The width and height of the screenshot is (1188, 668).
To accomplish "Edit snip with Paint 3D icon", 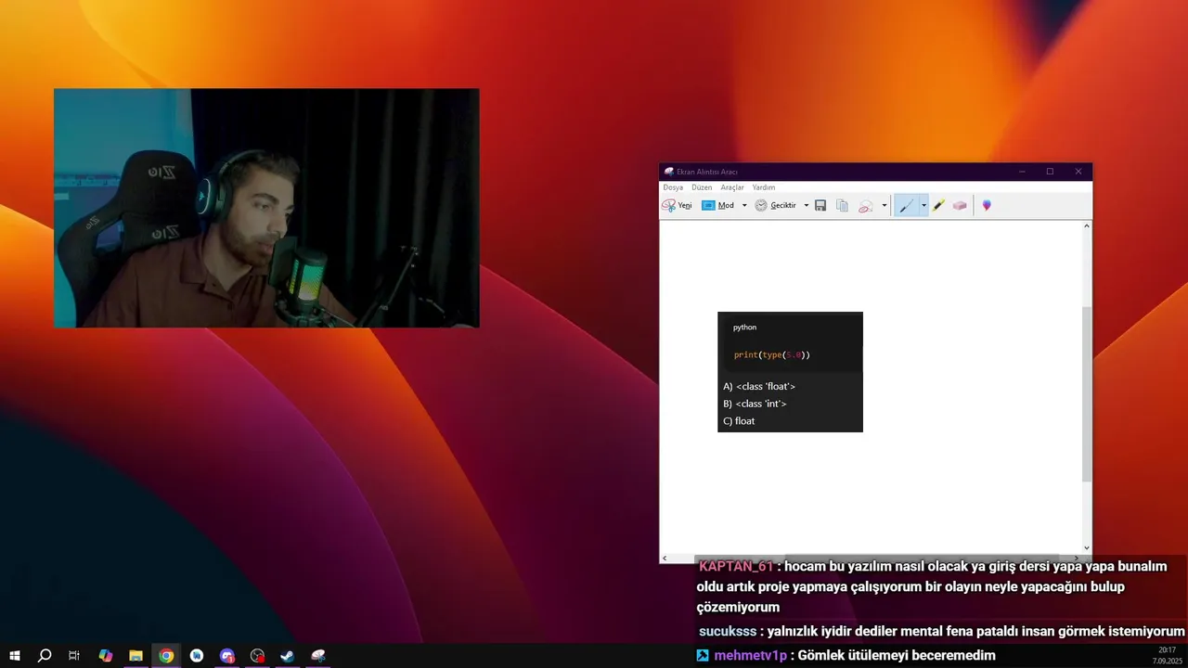I will (x=987, y=205).
